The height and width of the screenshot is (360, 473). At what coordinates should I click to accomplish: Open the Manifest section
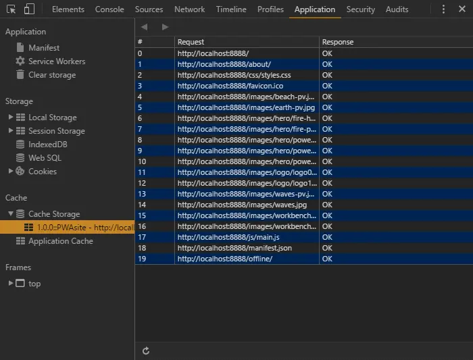(x=43, y=48)
